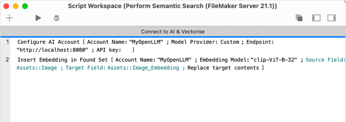This screenshot has height=122, width=346.
Task: Toggle the left scripts pane icon
Action: (316, 18)
